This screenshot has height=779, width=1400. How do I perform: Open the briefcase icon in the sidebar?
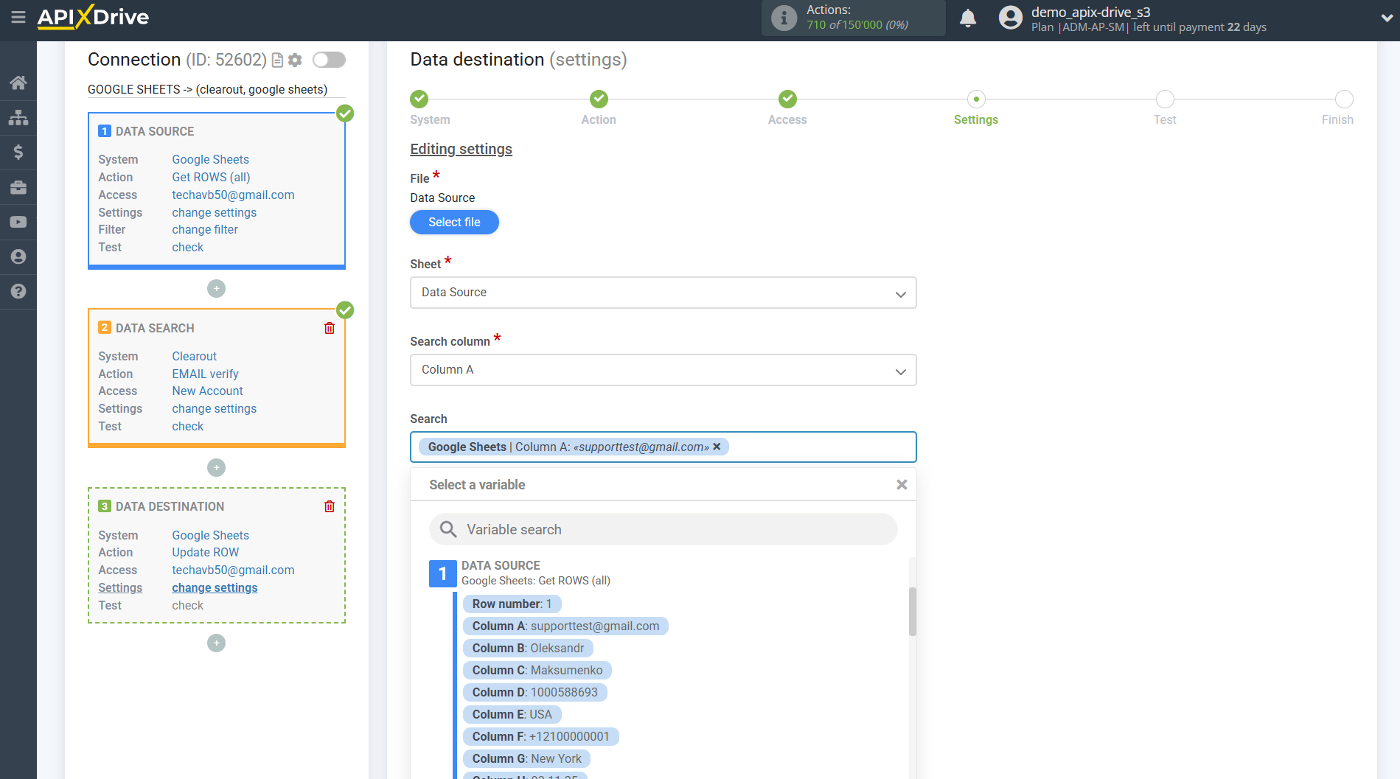tap(18, 186)
